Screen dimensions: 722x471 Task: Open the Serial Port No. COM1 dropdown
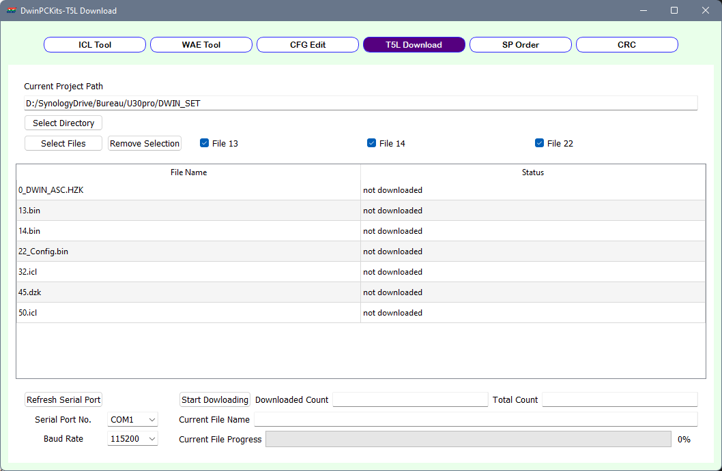132,419
